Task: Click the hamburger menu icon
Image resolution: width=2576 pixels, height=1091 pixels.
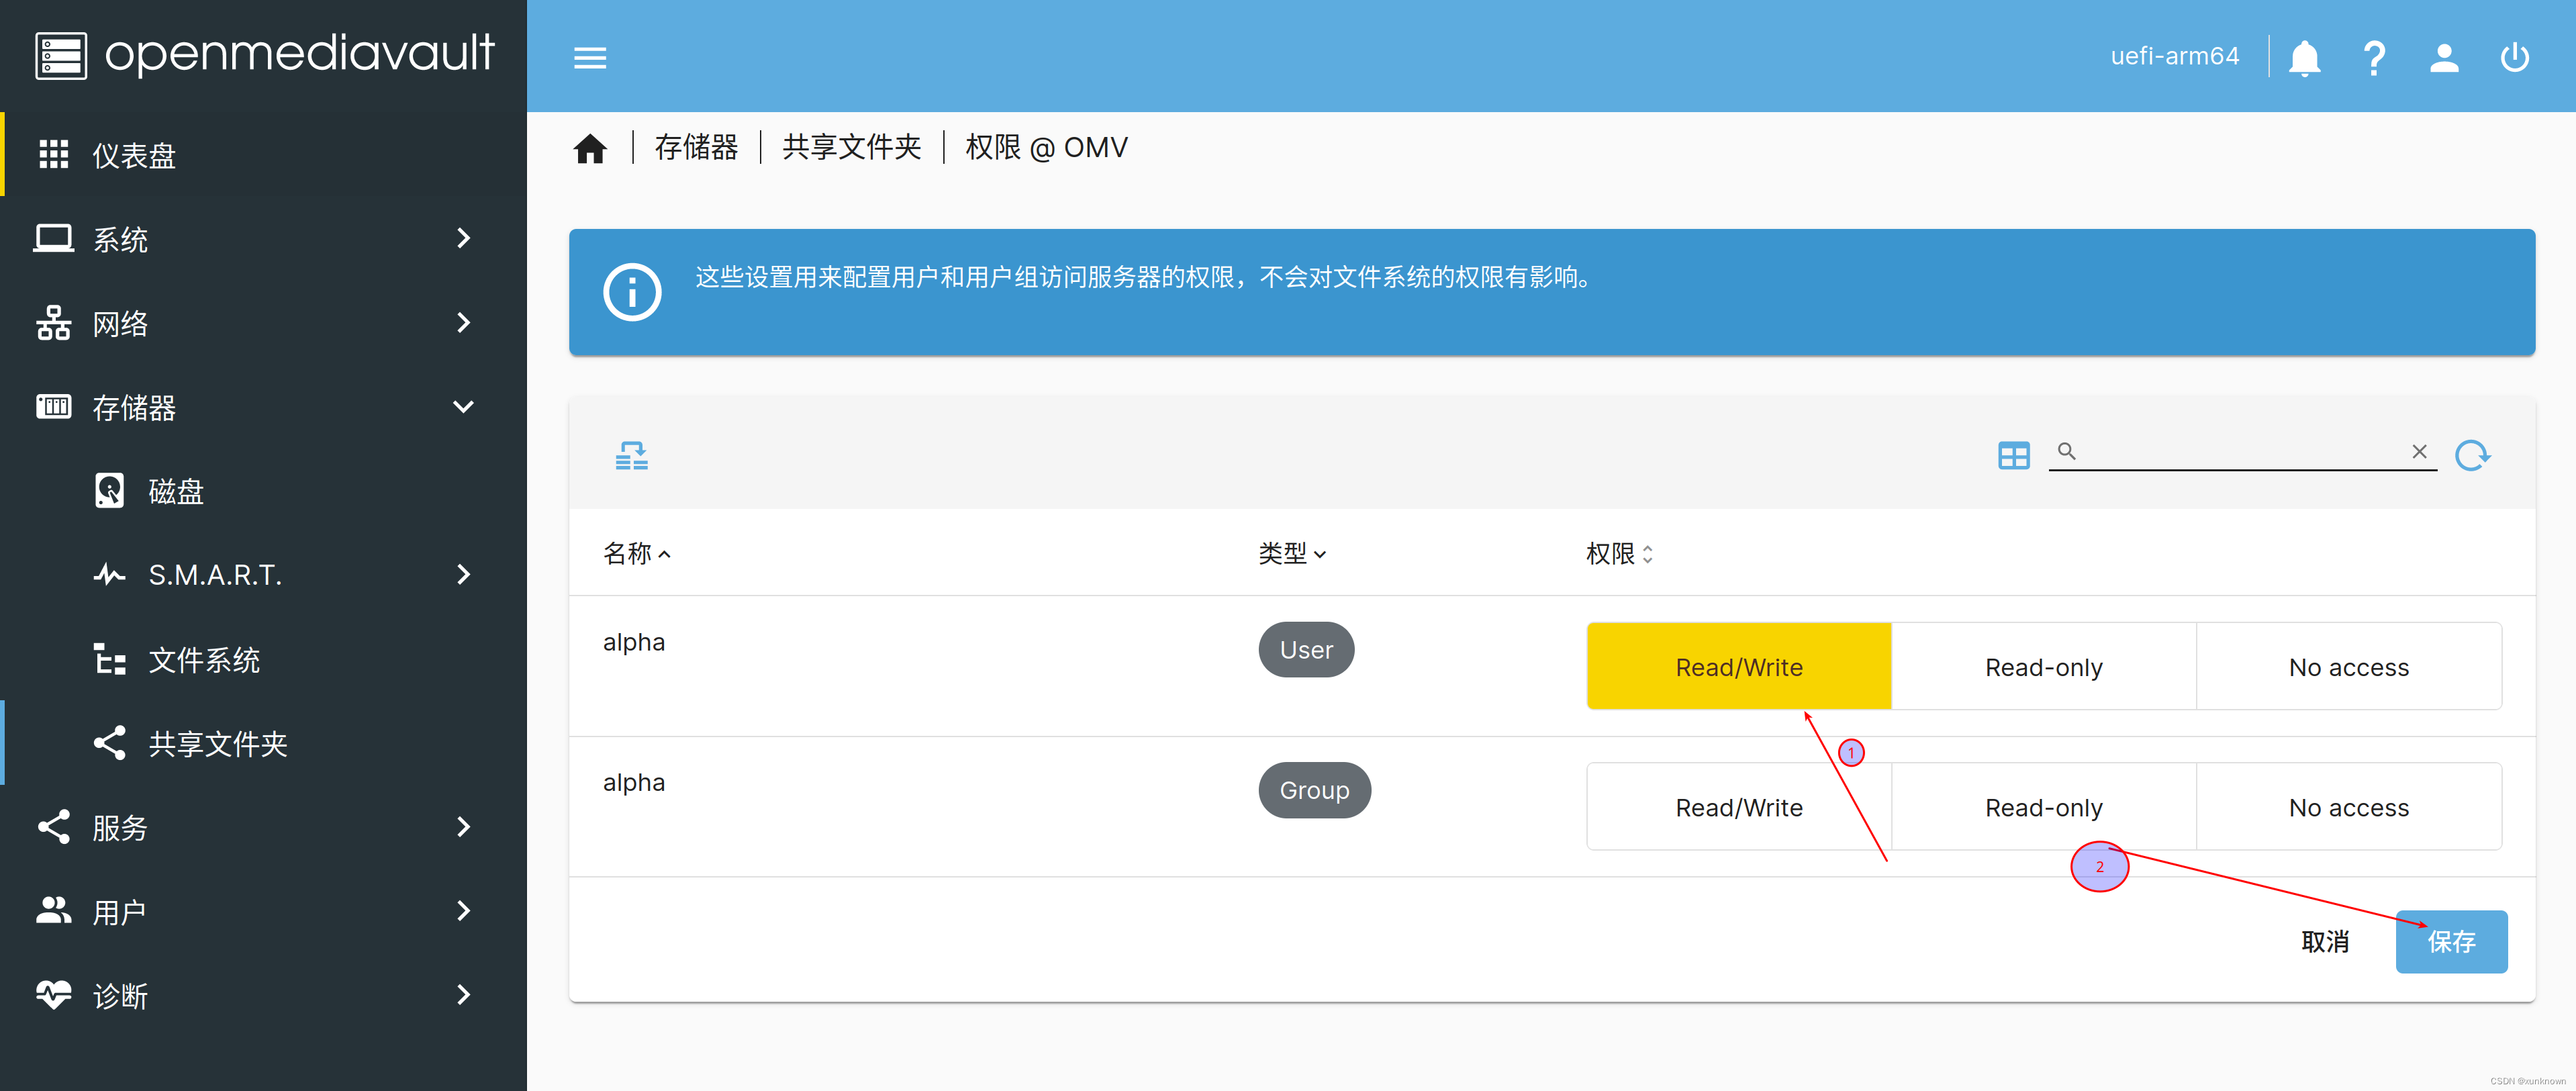Action: click(x=590, y=58)
